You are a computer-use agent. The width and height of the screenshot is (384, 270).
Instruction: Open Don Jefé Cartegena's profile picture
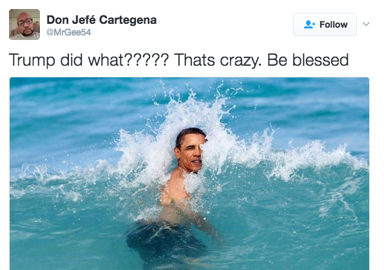tap(24, 24)
